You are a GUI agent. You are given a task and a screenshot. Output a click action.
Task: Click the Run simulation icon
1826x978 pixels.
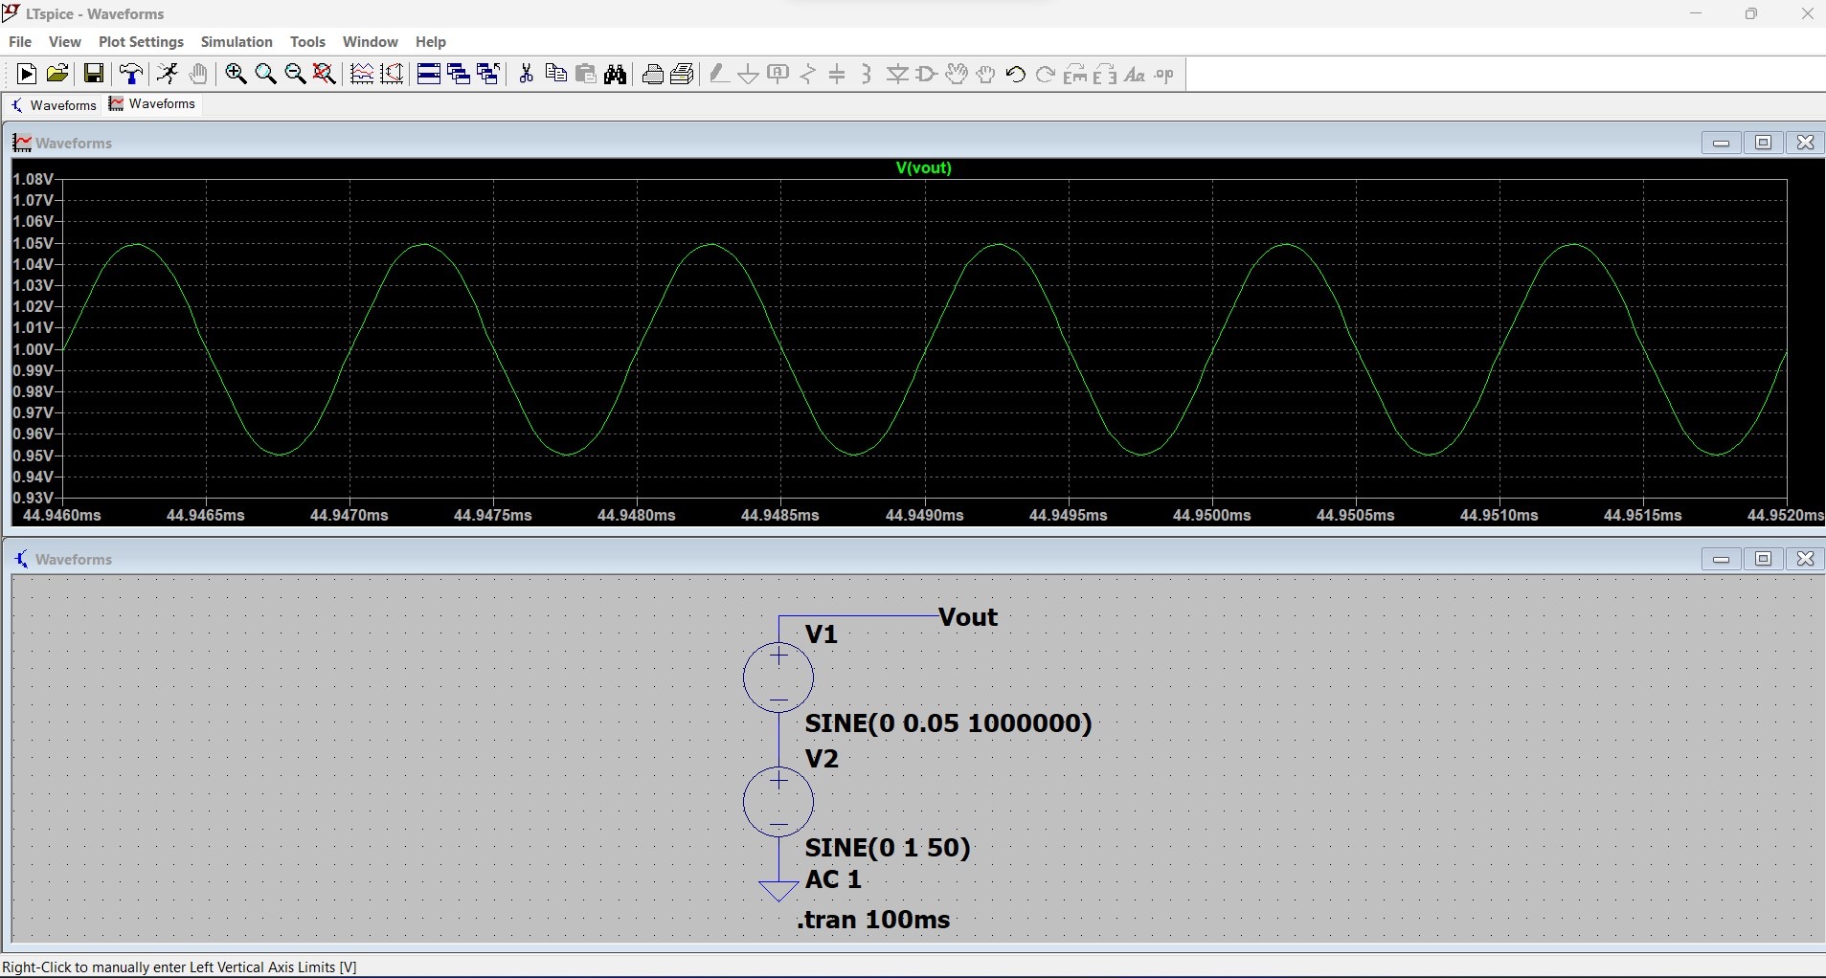[27, 75]
